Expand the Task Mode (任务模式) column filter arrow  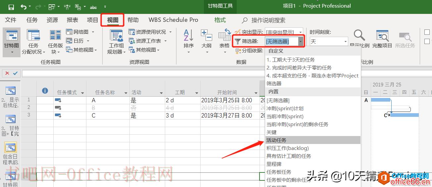[x=82, y=93]
